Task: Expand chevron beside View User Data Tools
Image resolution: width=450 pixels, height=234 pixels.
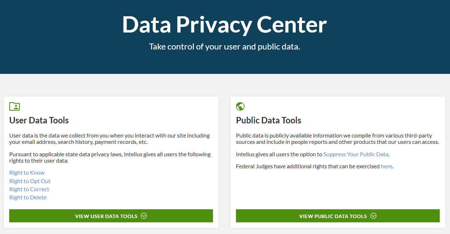Action: coord(144,216)
